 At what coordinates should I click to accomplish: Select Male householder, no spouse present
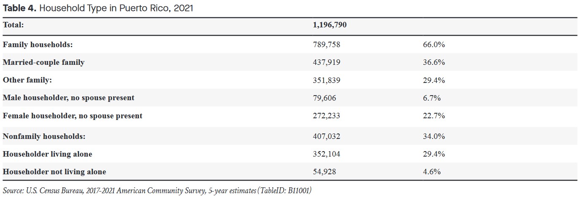tap(68, 98)
